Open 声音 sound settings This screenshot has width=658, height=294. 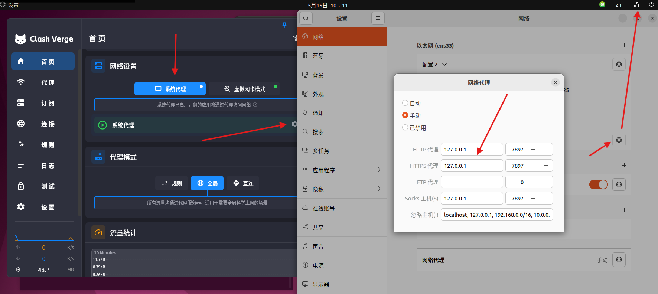point(342,246)
